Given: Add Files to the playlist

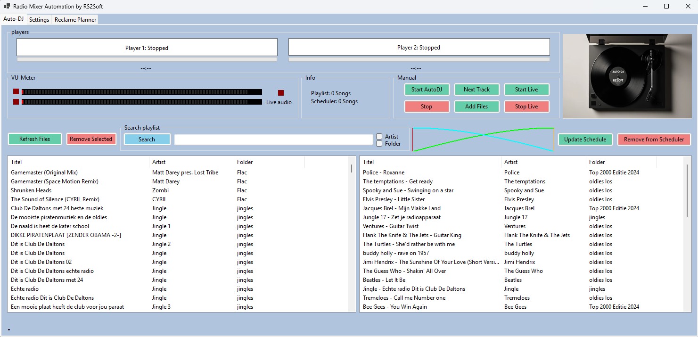Looking at the screenshot, I should pos(476,106).
